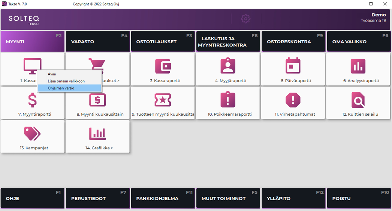Open the Analyysiraportti chart icon
392x211 pixels.
[x=358, y=66]
